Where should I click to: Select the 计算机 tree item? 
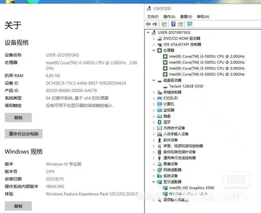coord(169,104)
